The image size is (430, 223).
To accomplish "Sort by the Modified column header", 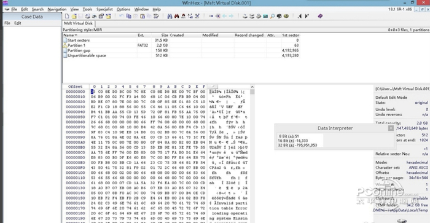I will click(x=217, y=35).
